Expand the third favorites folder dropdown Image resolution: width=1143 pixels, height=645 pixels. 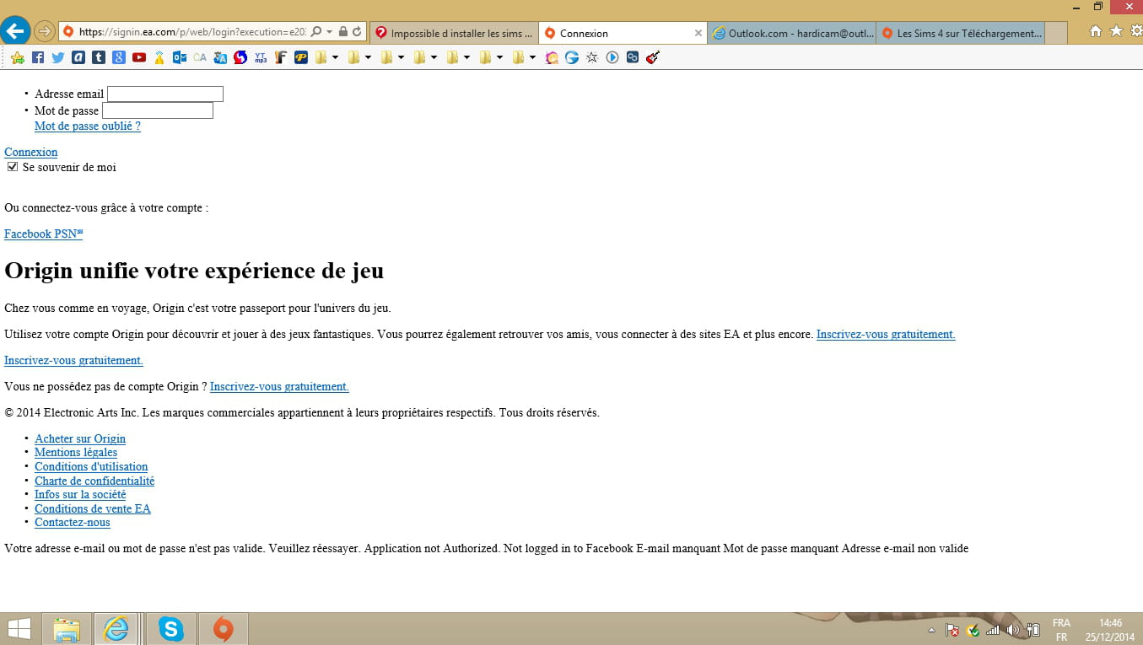(401, 57)
